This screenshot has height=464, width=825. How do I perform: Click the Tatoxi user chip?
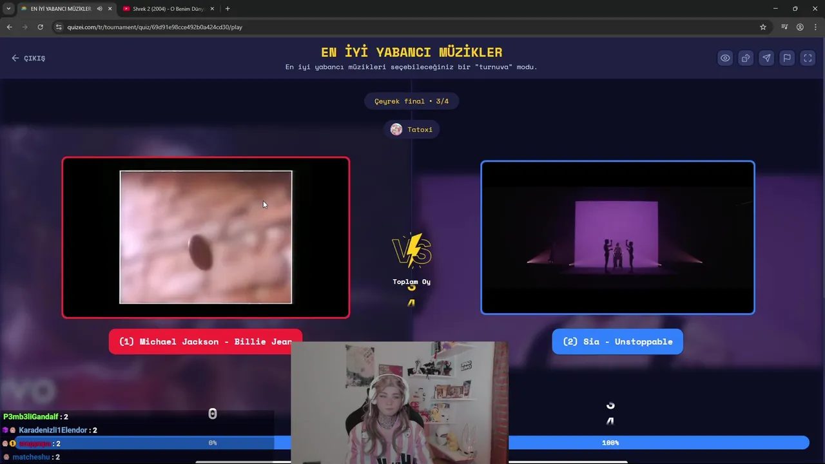pyautogui.click(x=411, y=130)
